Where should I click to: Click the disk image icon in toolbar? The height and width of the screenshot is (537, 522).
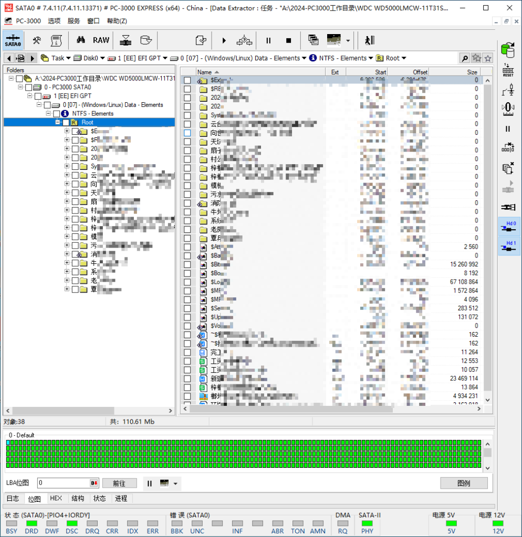pyautogui.click(x=146, y=40)
